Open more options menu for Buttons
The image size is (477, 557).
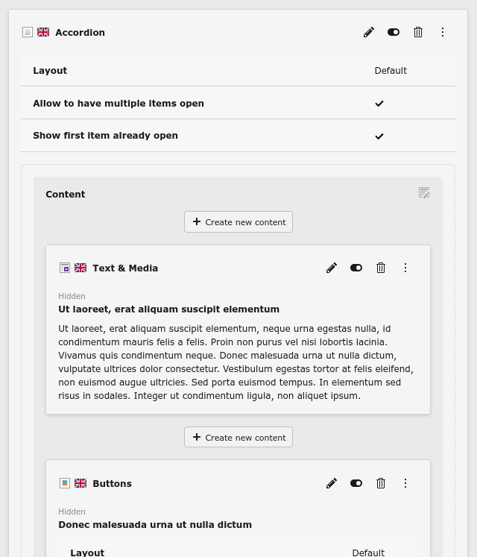(405, 483)
